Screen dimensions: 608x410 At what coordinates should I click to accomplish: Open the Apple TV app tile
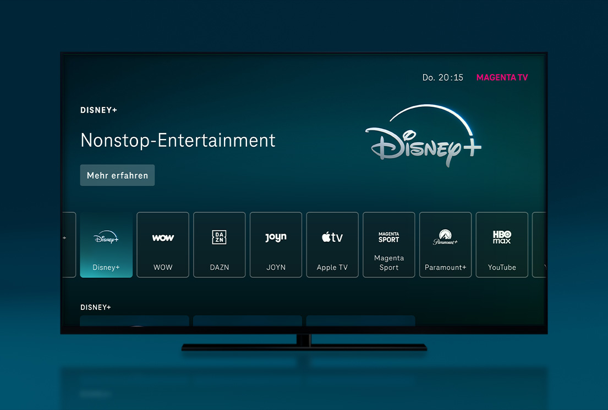[332, 245]
